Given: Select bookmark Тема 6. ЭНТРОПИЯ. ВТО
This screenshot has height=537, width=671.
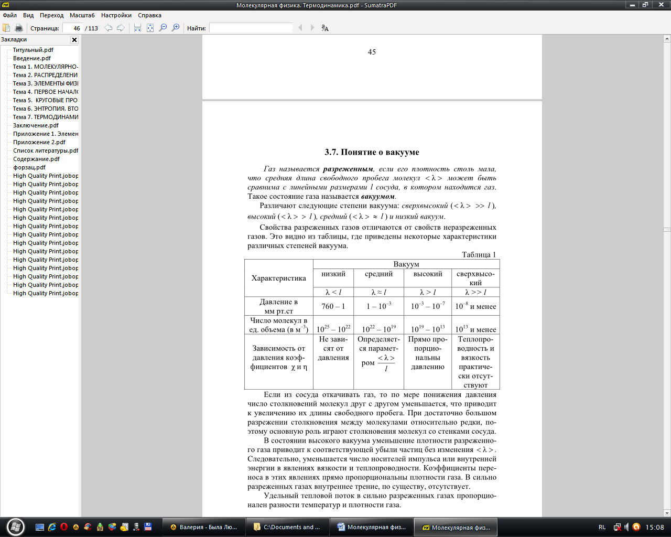Looking at the screenshot, I should click(46, 109).
